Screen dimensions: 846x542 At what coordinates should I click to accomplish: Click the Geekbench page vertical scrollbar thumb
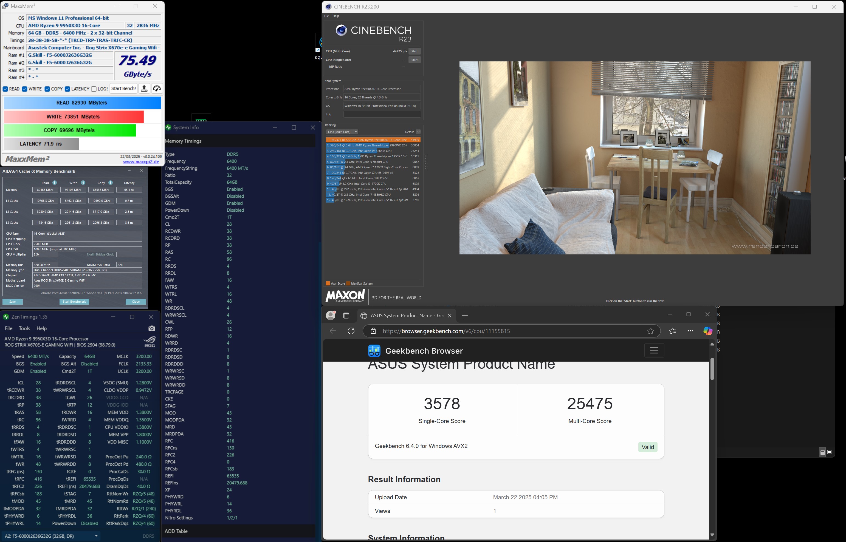[x=712, y=368]
